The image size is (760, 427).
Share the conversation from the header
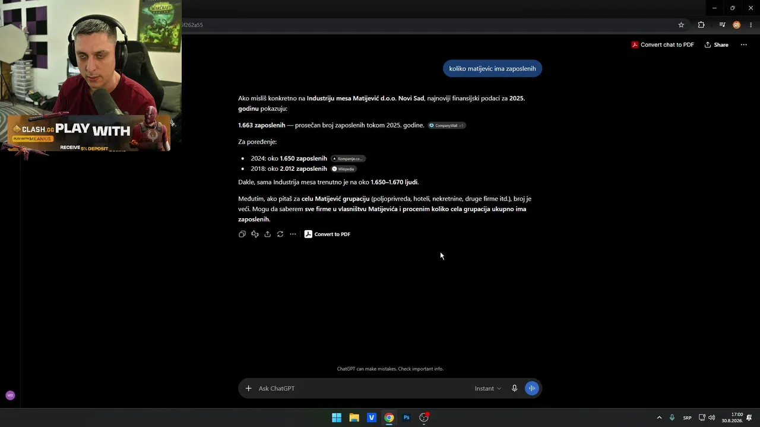(716, 44)
